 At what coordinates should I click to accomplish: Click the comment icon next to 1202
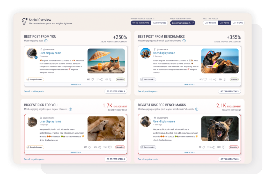point(110,147)
